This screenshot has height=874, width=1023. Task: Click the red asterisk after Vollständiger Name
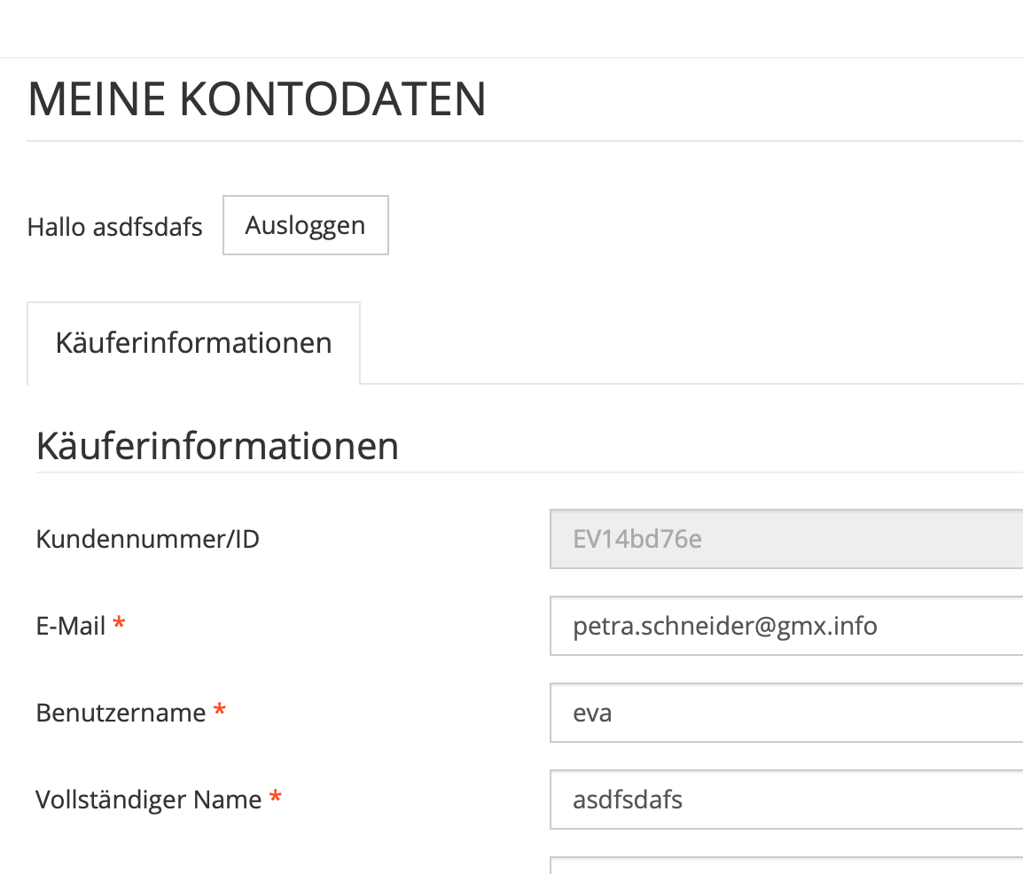276,800
